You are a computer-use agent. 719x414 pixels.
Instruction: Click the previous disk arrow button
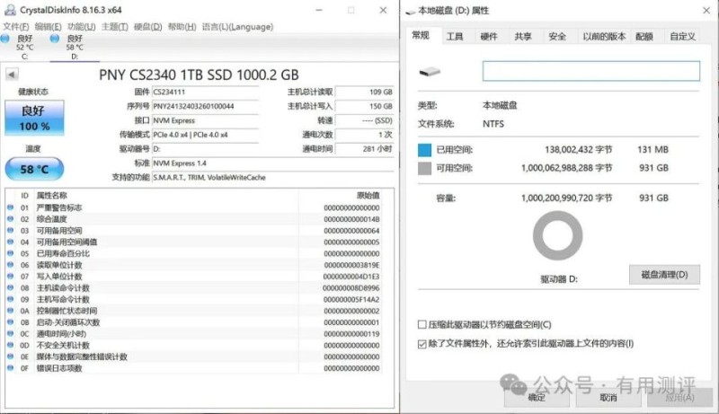(x=12, y=75)
